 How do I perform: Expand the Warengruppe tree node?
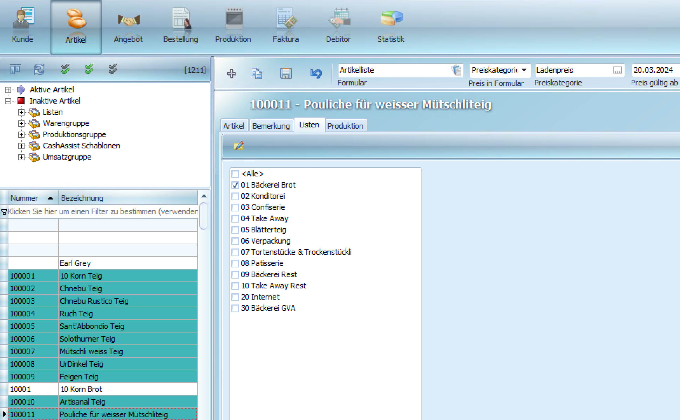pos(21,124)
